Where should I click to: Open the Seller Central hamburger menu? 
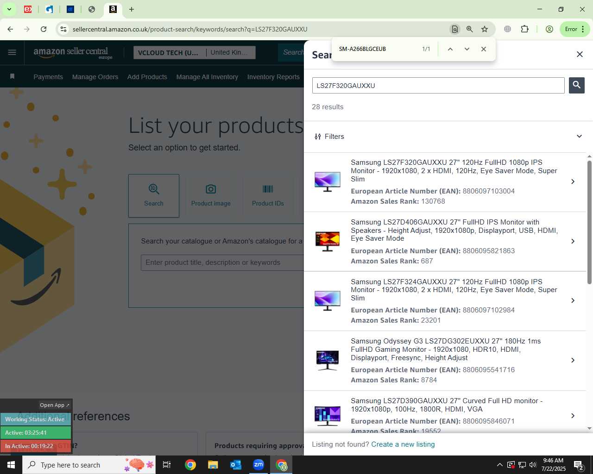12,52
